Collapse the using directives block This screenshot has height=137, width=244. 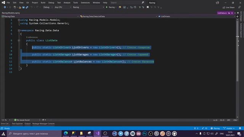[x=19, y=20]
